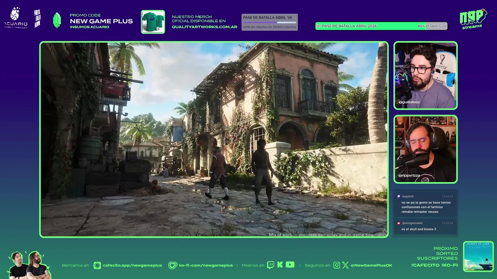
Task: Click the work-in-progress gameplay caption
Action: click(x=328, y=234)
